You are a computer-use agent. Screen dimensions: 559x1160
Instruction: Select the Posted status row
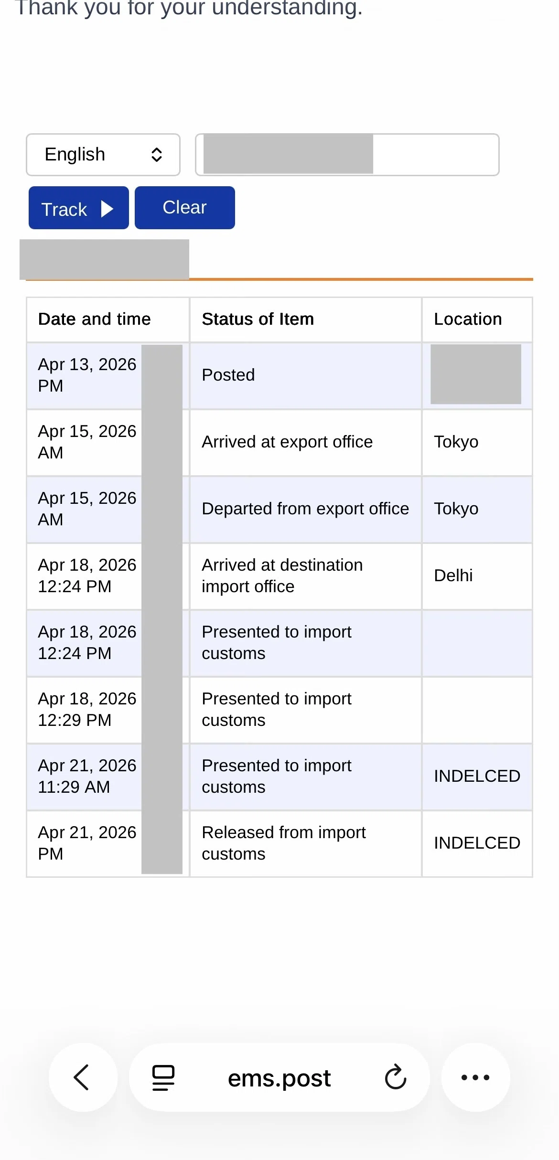279,375
